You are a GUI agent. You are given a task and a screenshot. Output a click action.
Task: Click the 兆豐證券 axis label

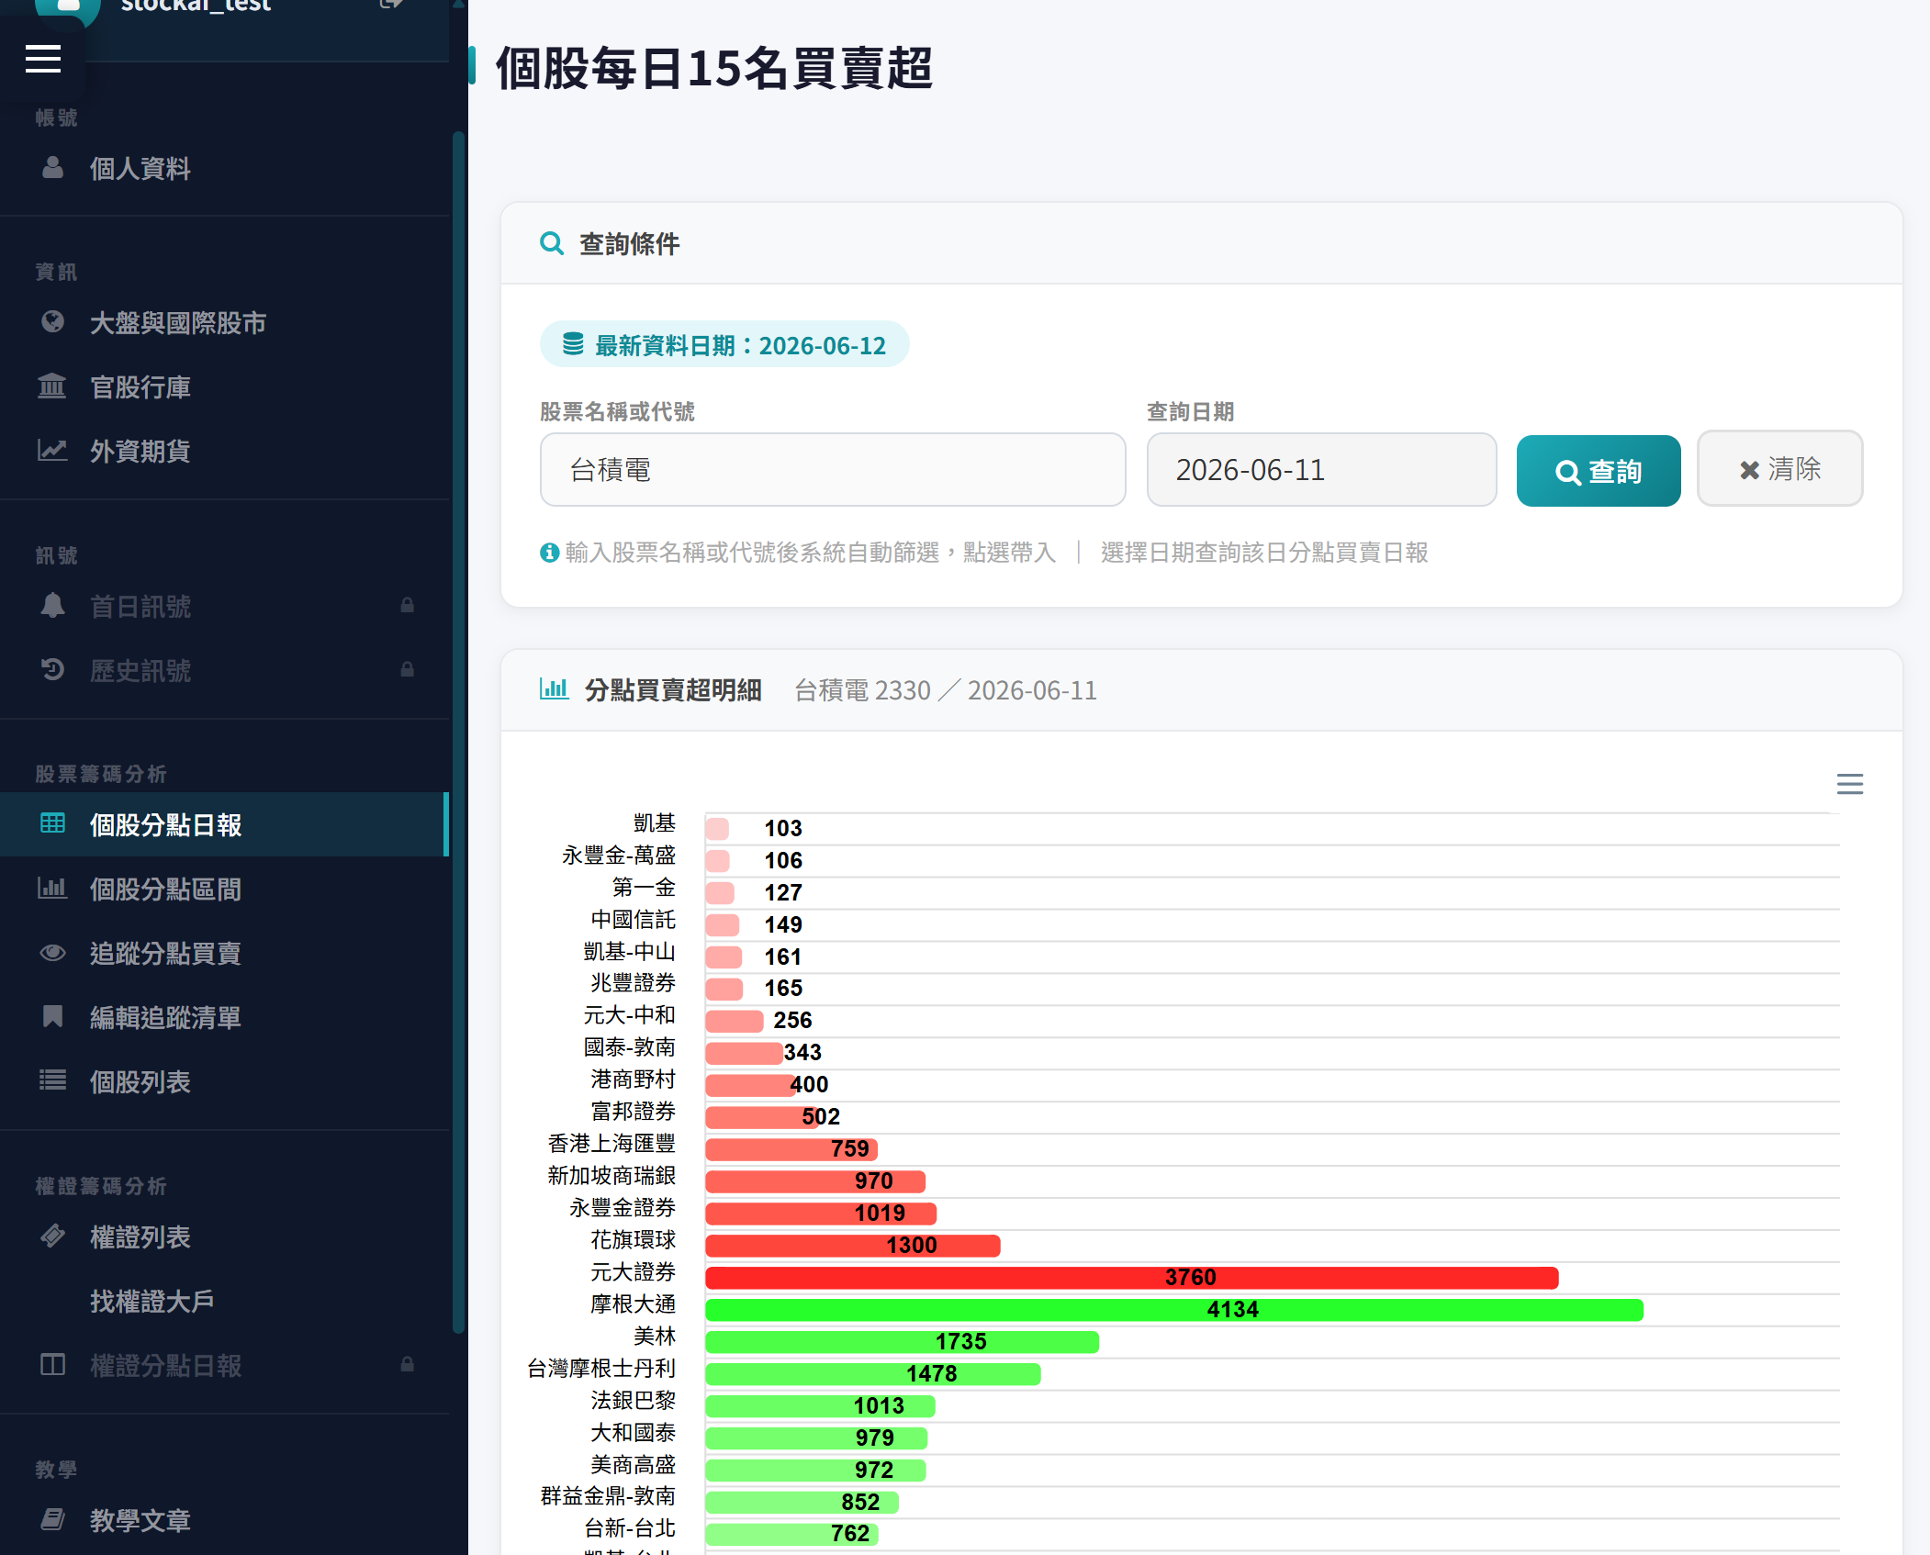pos(633,983)
